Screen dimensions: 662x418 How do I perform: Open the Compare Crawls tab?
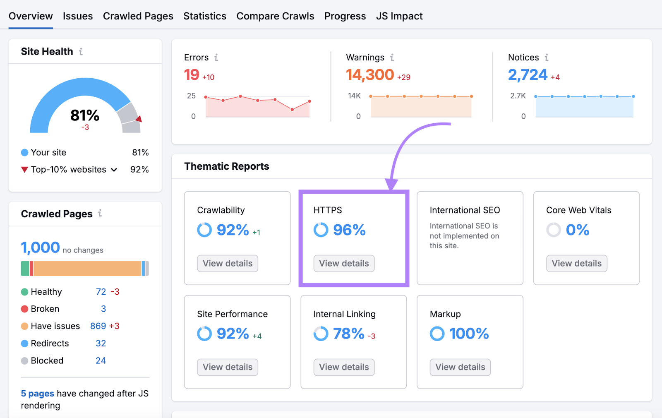[x=275, y=16]
